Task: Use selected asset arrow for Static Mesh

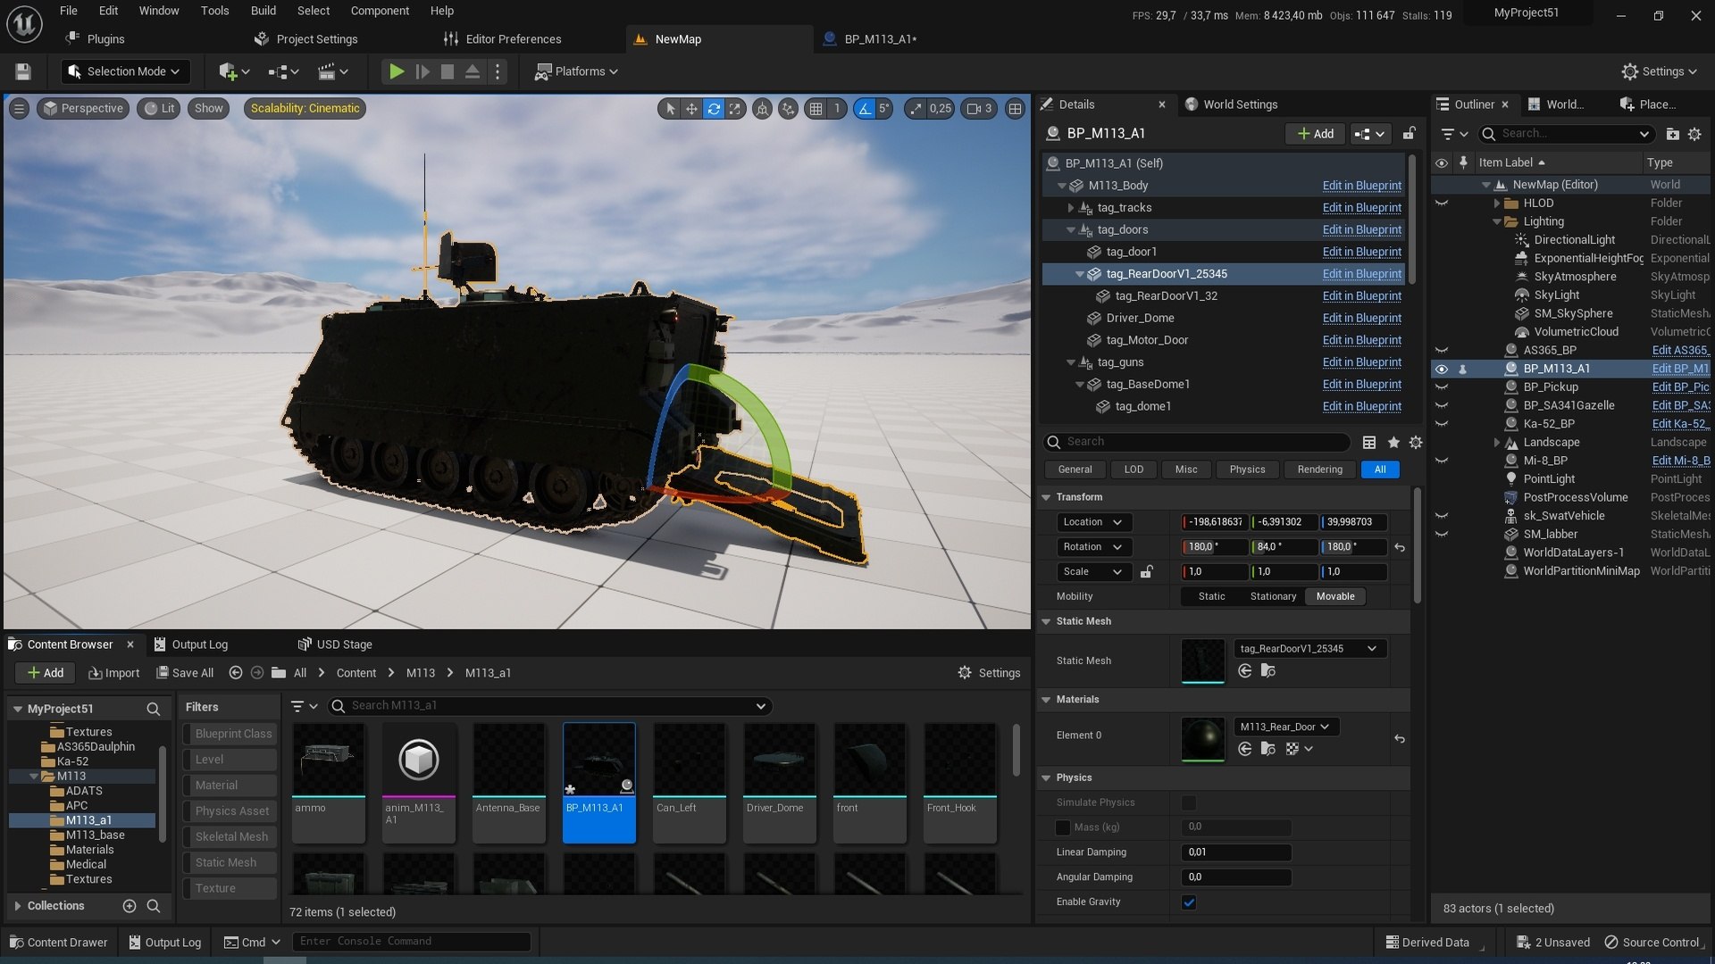Action: click(1245, 671)
